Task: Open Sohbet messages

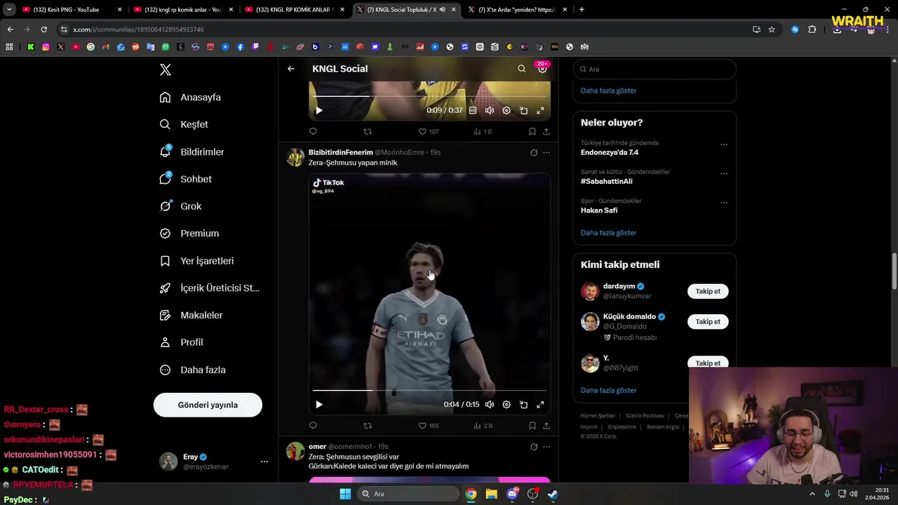Action: (x=185, y=179)
